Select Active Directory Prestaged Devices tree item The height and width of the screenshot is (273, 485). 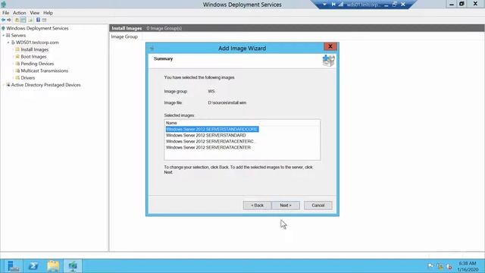[x=45, y=85]
